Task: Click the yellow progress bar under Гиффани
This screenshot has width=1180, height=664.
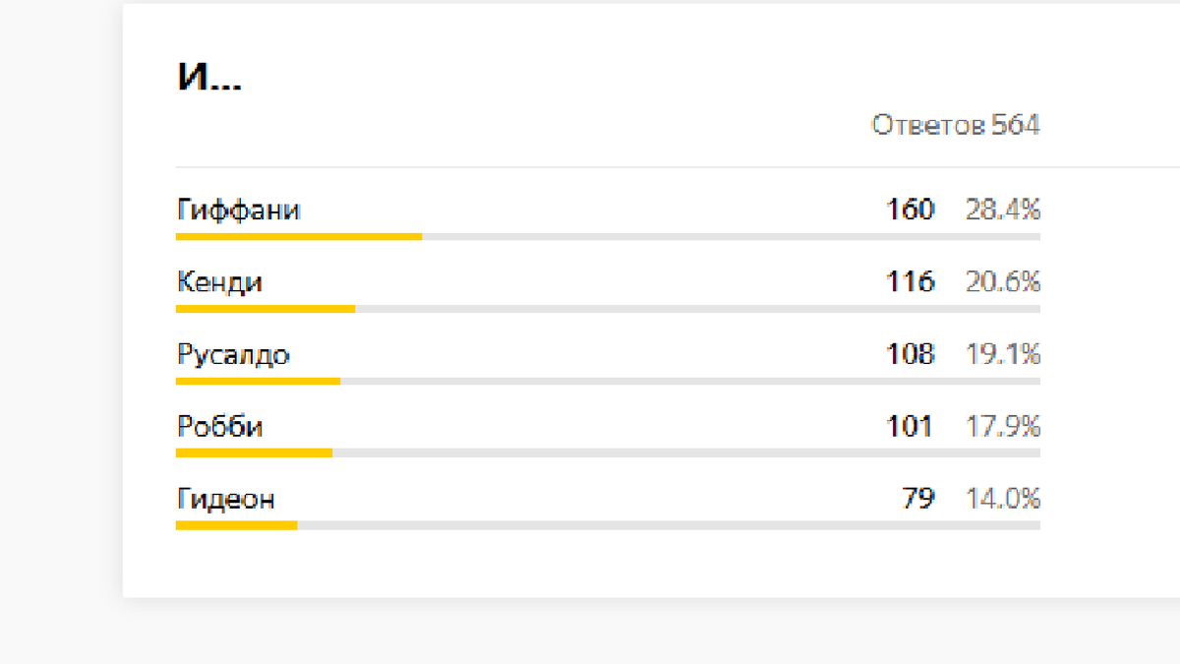Action: [x=298, y=237]
